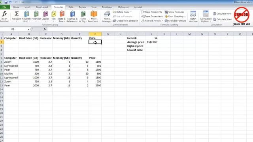This screenshot has height=142, width=253.
Task: Toggle Show Formulas
Action: (x=174, y=12)
